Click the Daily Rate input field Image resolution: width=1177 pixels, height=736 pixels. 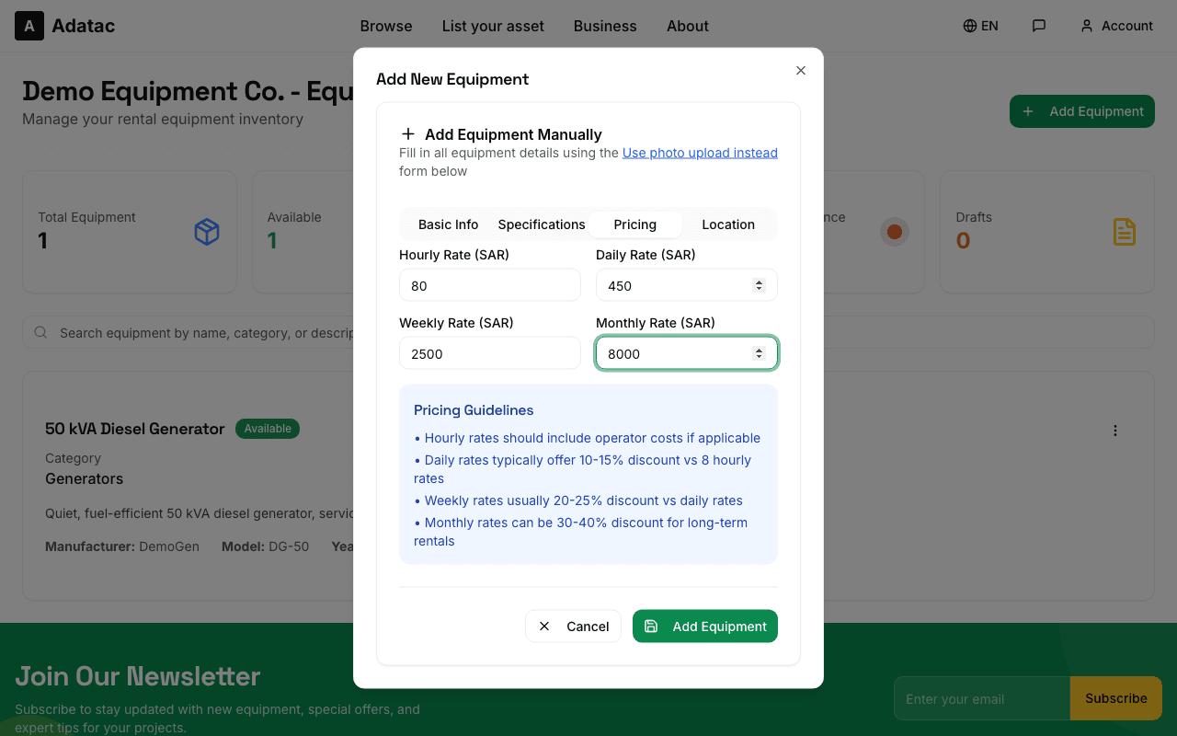(x=687, y=285)
